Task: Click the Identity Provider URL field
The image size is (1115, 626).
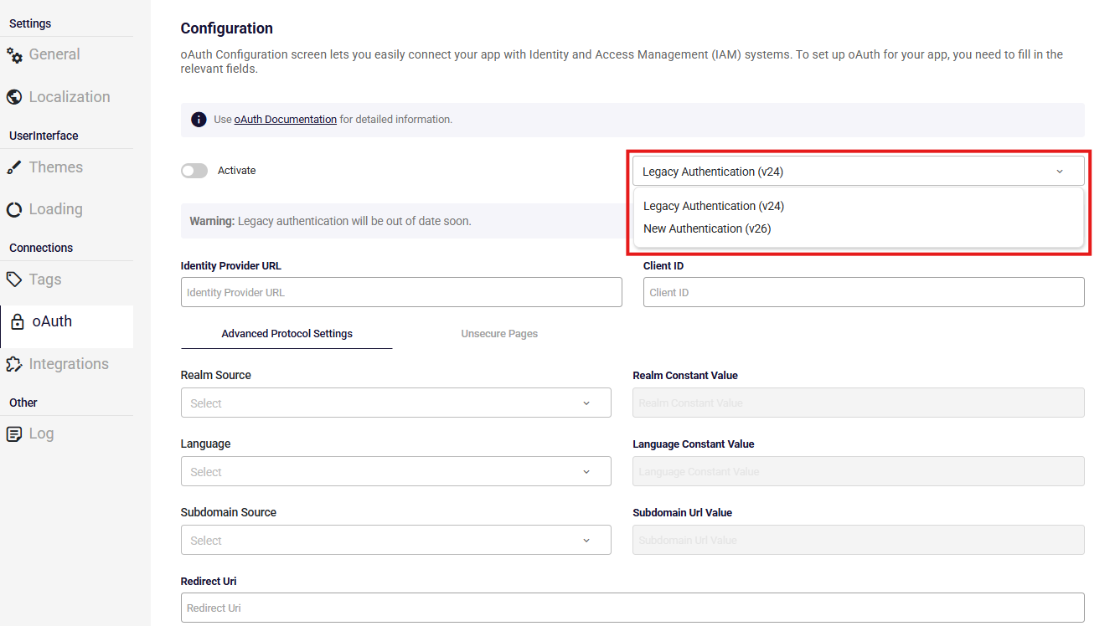Action: coord(401,292)
